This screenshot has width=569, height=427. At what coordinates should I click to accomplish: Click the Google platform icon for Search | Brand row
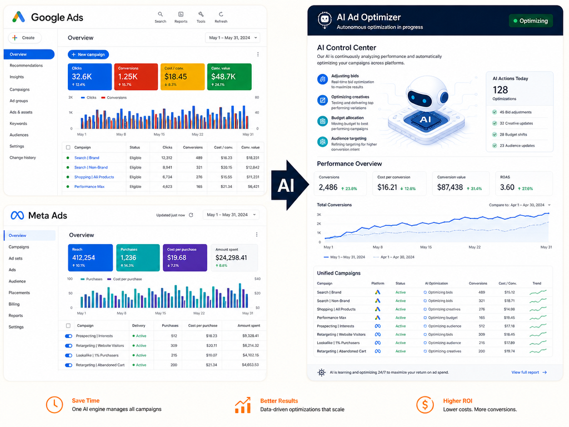point(377,292)
